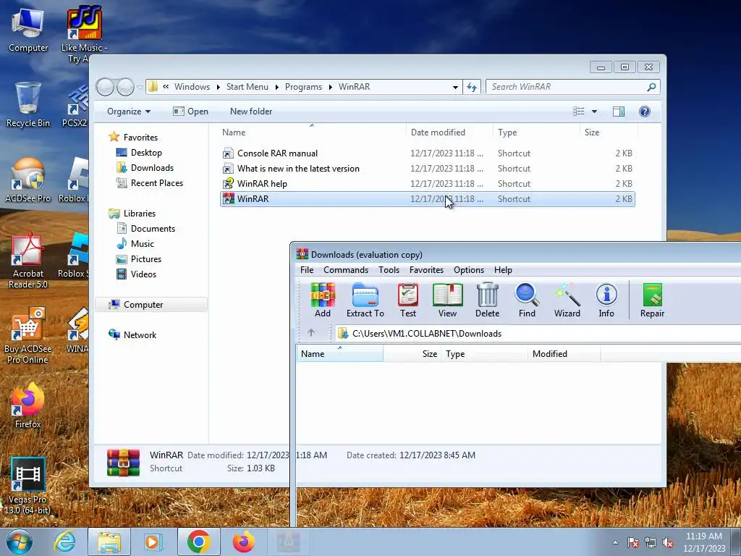Open the File menu in WinRAR

pyautogui.click(x=307, y=270)
